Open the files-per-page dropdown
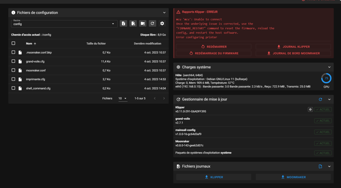Image resolution: width=341 pixels, height=188 pixels. [123, 98]
